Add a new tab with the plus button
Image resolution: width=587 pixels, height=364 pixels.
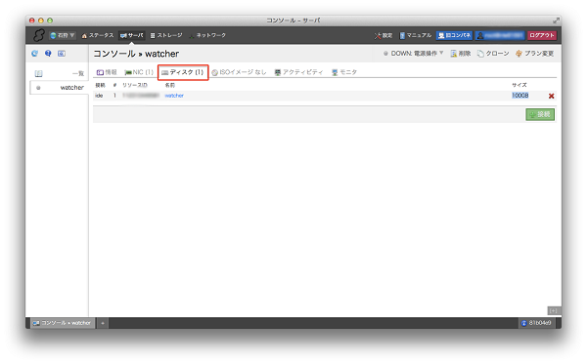coord(103,323)
